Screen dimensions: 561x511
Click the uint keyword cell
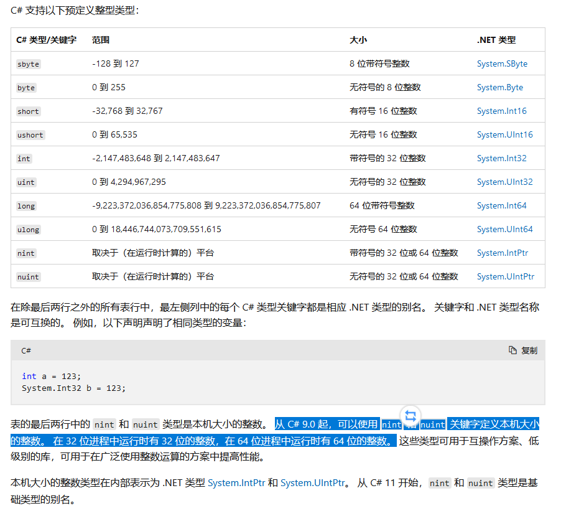[26, 182]
